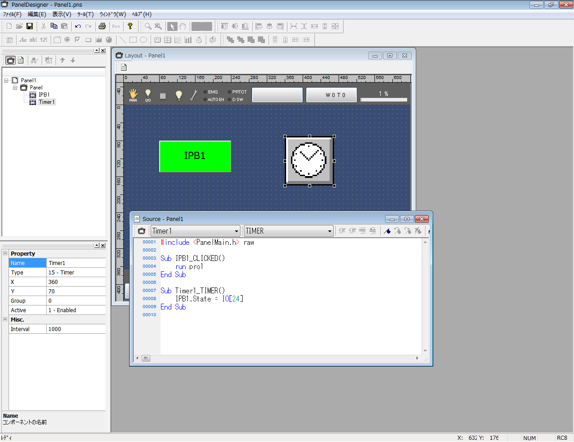Toggle the EMG indicator lamp
Viewport: 574px width, 442px height.
(x=205, y=92)
